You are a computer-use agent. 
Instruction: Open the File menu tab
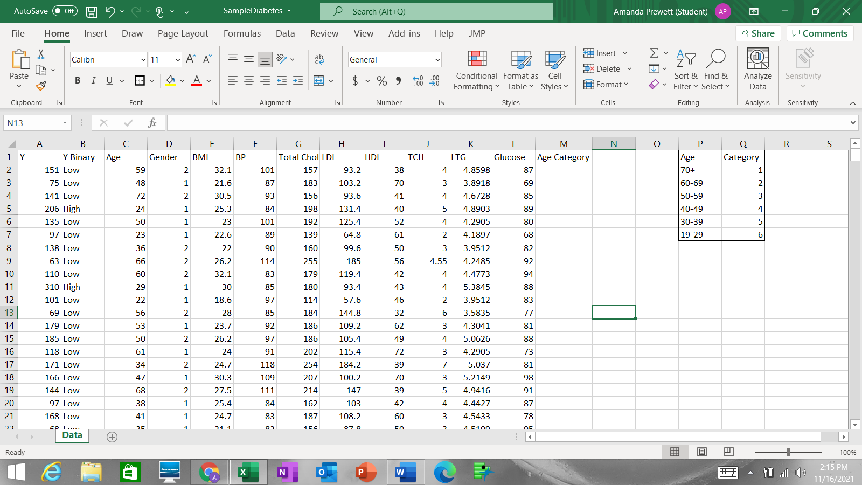pyautogui.click(x=18, y=33)
